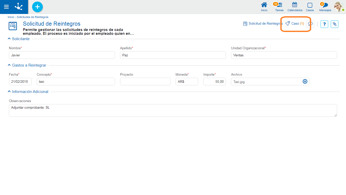
Task: Open the comments speech bubble
Action: point(310,24)
